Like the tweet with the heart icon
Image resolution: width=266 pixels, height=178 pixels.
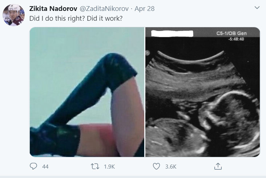pyautogui.click(x=157, y=166)
